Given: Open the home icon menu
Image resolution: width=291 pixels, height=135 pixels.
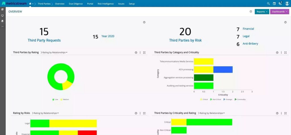Looking at the screenshot, I should click(31, 4).
